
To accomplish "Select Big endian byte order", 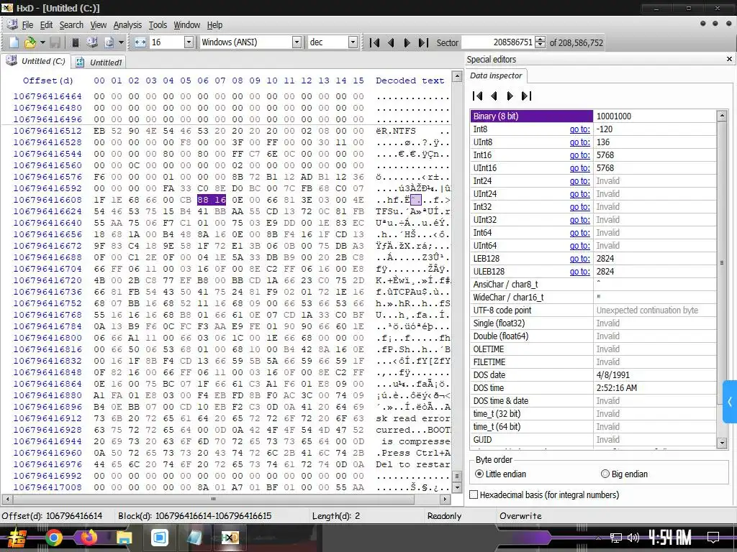I will [624, 474].
